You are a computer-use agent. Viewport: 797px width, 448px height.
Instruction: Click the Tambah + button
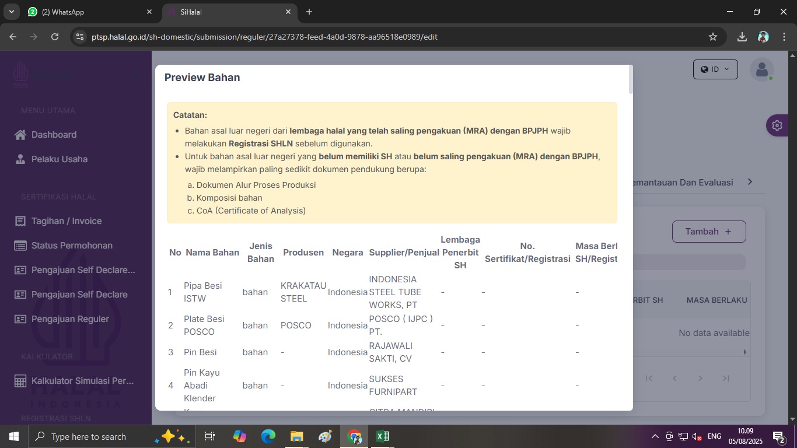coord(708,232)
